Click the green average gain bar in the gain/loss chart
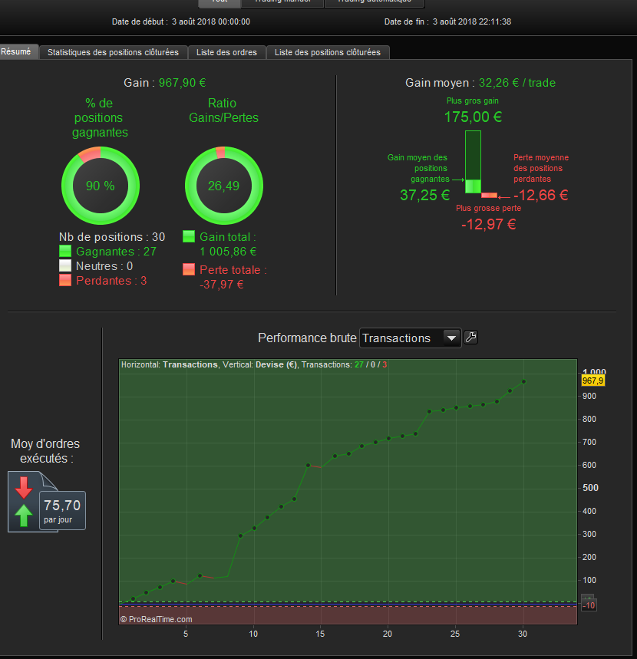Viewport: 637px width, 659px height. 473,186
